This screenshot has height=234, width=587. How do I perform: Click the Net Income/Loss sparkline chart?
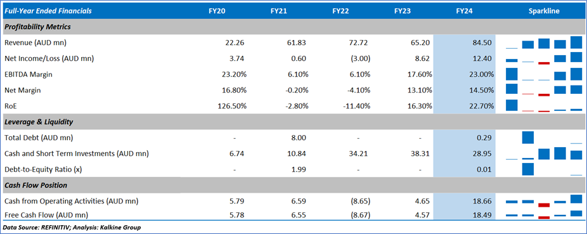click(543, 58)
